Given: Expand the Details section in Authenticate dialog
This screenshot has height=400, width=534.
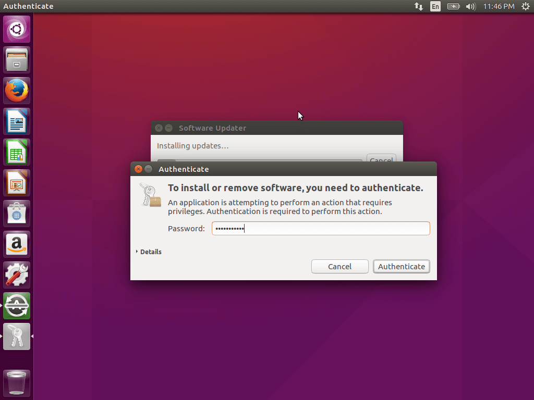Looking at the screenshot, I should pos(149,252).
